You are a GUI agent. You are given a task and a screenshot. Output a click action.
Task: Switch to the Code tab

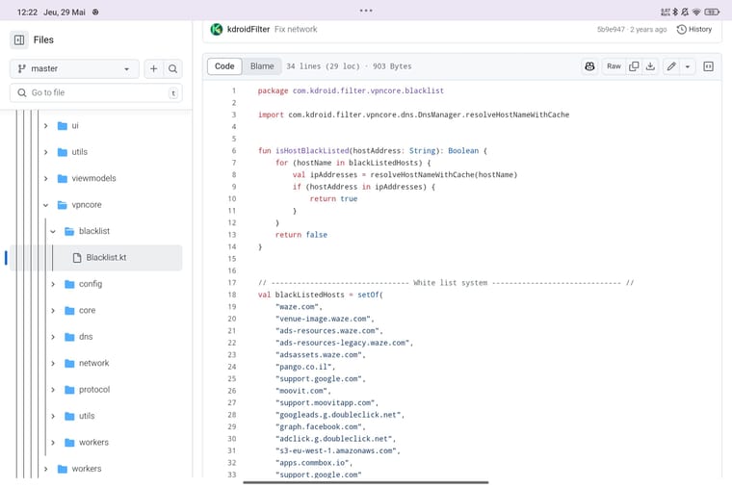[x=224, y=66]
